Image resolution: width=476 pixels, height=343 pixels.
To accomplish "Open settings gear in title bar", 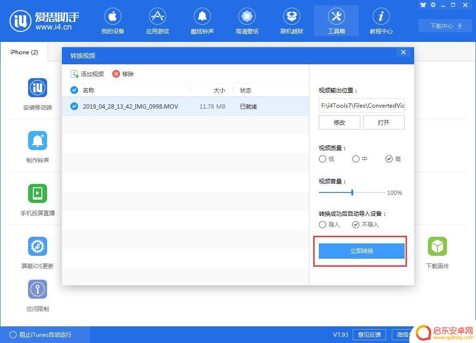I will click(x=433, y=5).
